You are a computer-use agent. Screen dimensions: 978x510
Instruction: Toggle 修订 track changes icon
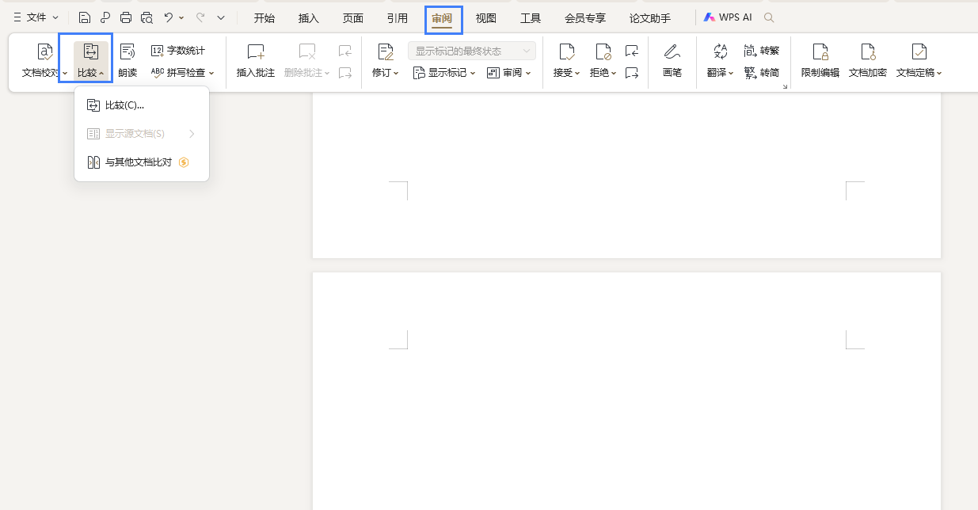(386, 52)
